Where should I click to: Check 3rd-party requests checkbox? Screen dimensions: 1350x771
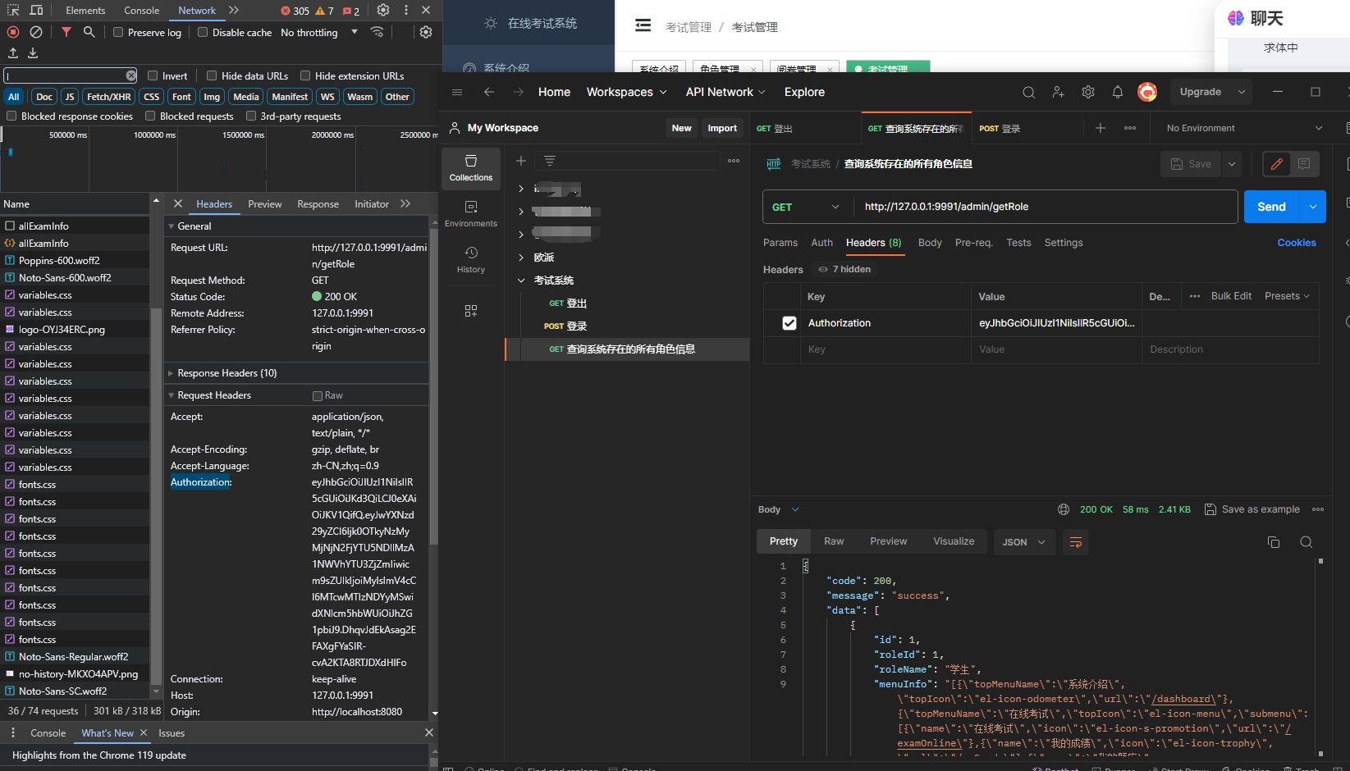(x=251, y=116)
